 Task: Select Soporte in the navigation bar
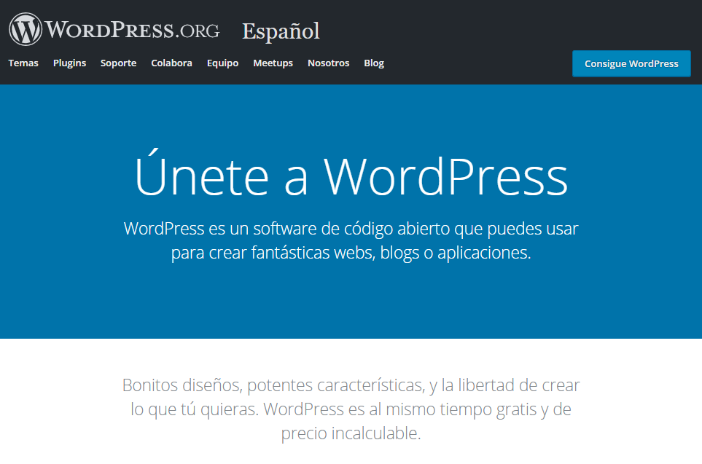click(118, 63)
